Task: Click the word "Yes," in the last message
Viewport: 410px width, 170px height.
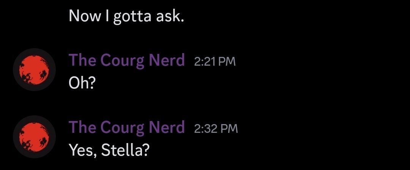Action: pos(80,150)
